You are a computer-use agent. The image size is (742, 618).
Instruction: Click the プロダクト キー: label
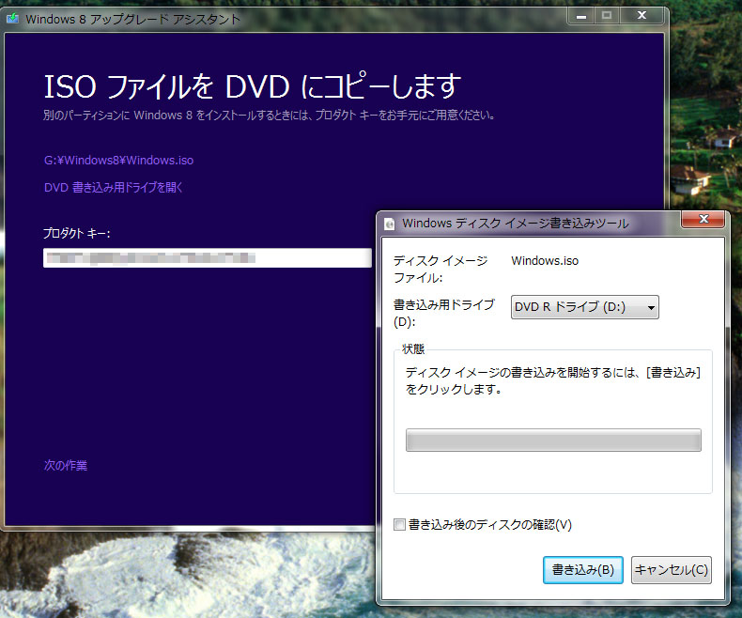[77, 233]
